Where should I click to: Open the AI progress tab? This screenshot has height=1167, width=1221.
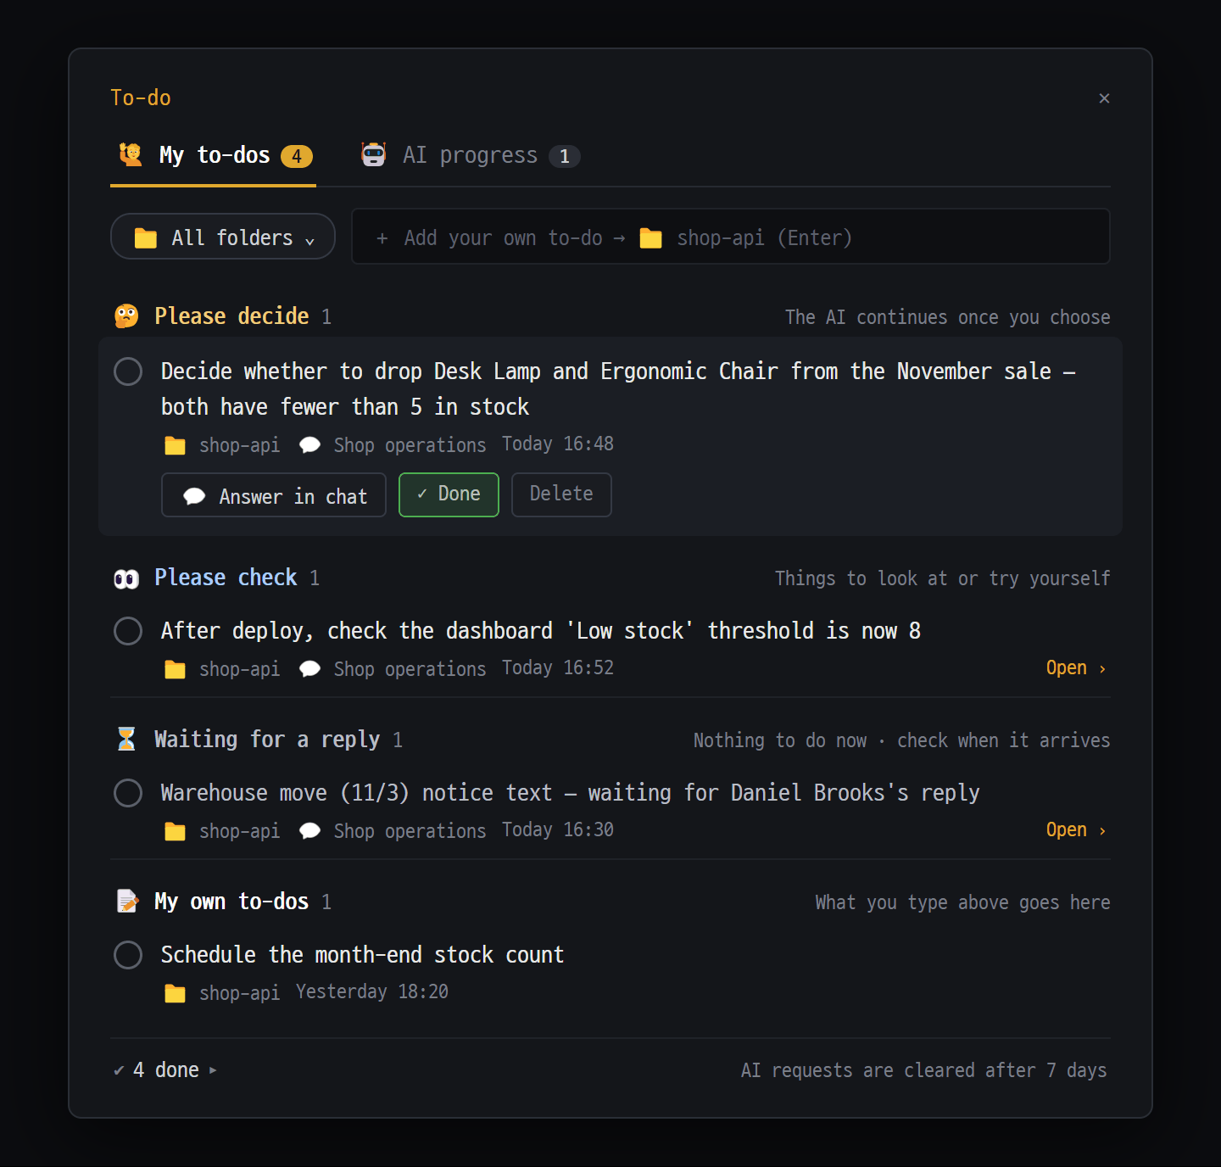(x=470, y=156)
